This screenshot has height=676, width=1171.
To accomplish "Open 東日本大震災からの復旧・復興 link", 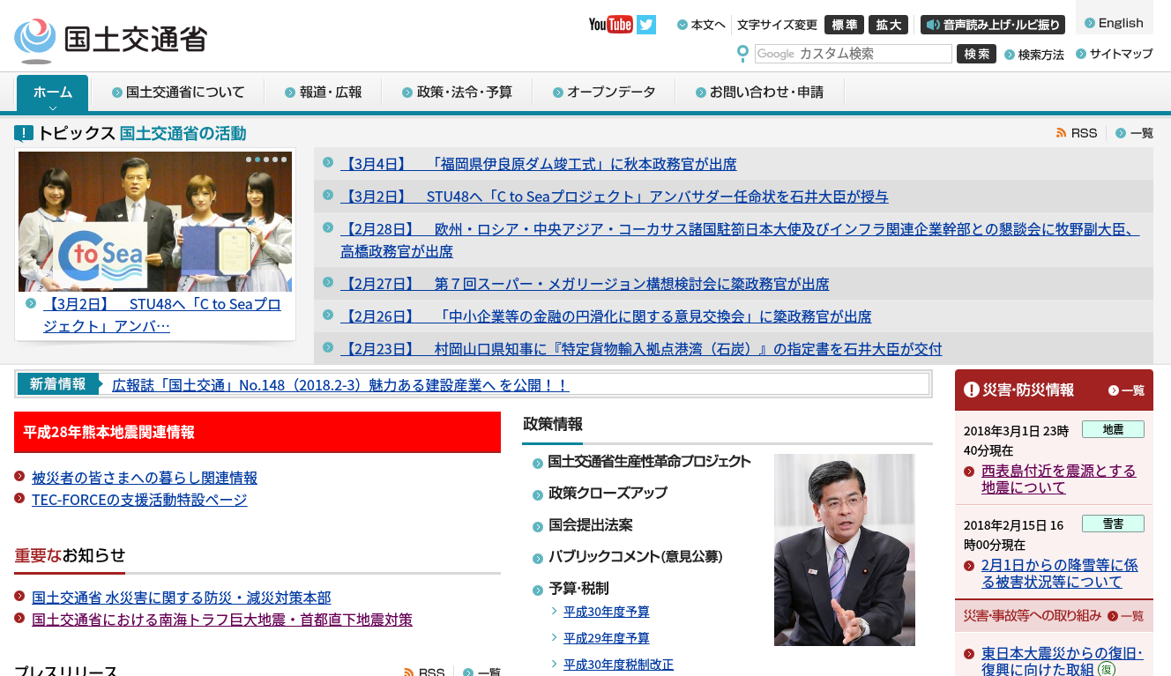I will 1062,662.
